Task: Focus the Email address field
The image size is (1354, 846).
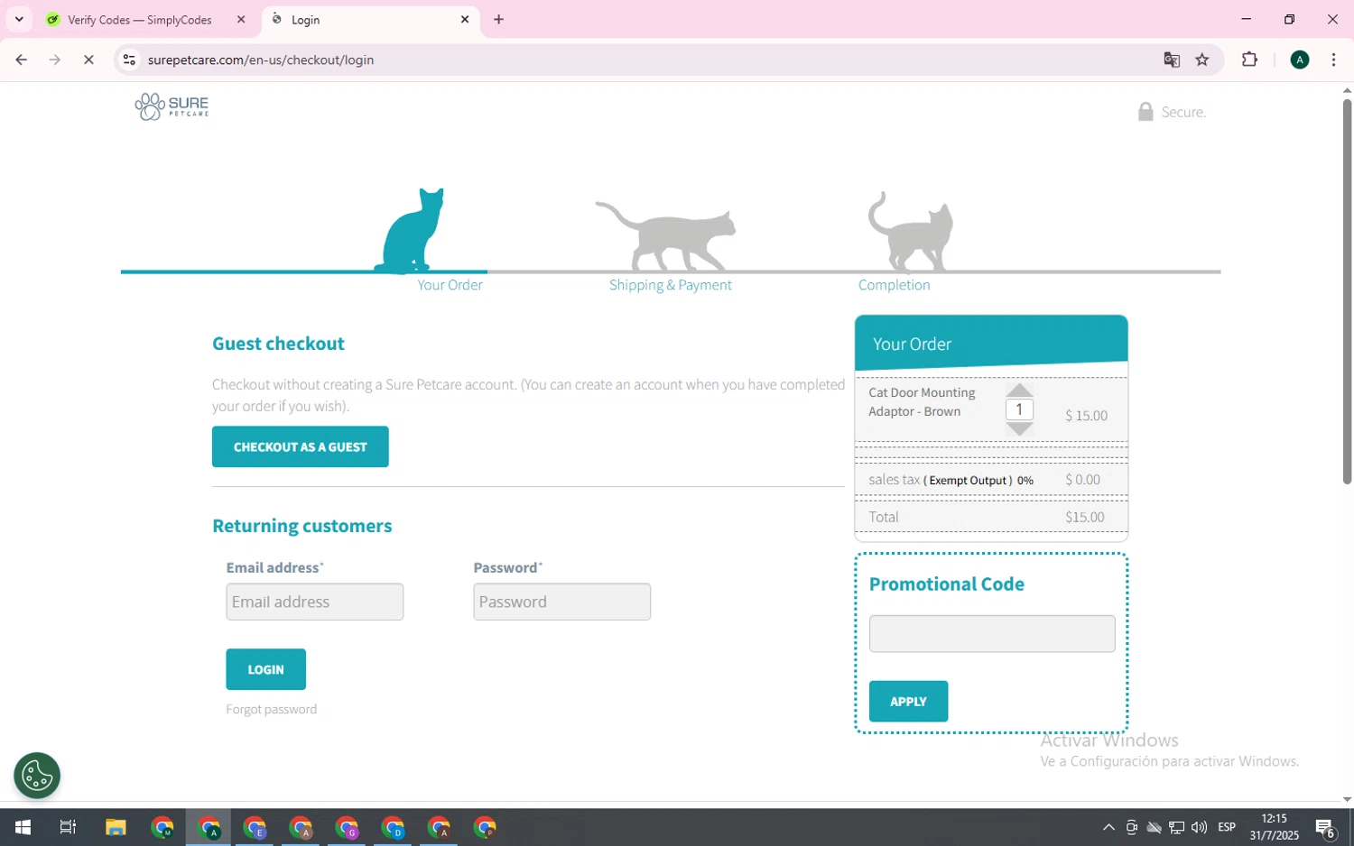Action: click(314, 602)
